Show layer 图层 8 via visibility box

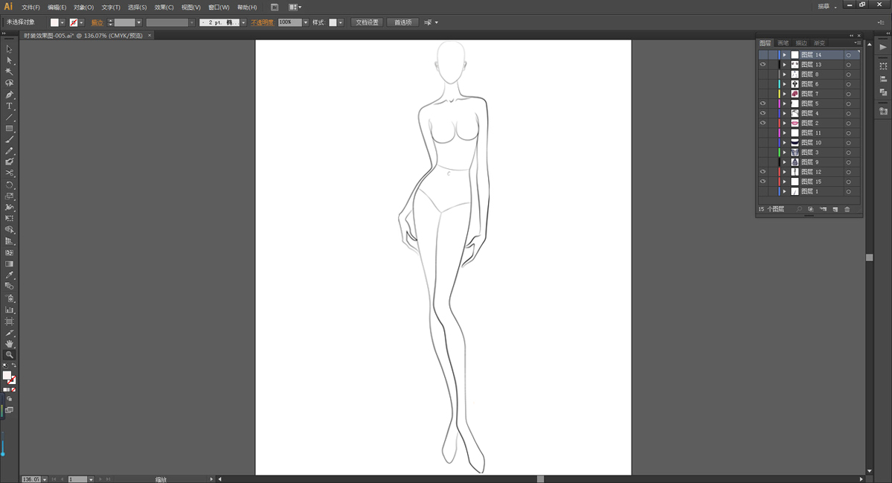(x=763, y=74)
